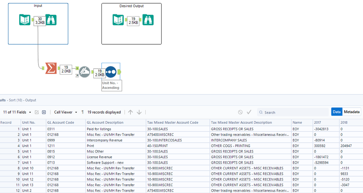Click cell 30-100.INTERCOSALES

tap(178, 140)
